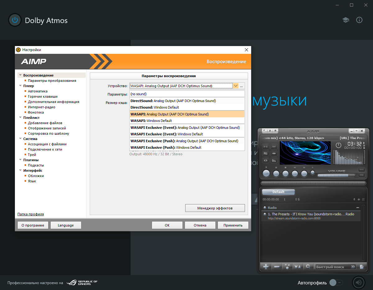Remove files with minus icon in playlist

pos(277,267)
